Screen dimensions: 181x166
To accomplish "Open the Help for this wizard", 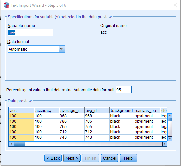I will (x=128, y=158).
